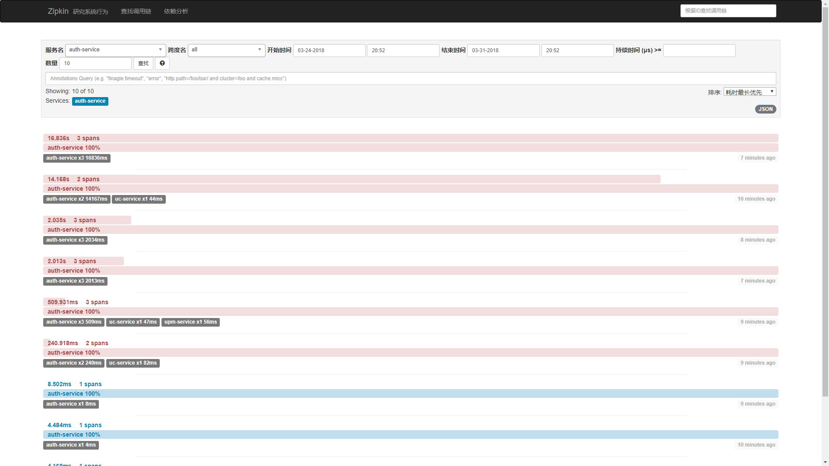Open the span name dropdown

pyautogui.click(x=226, y=50)
